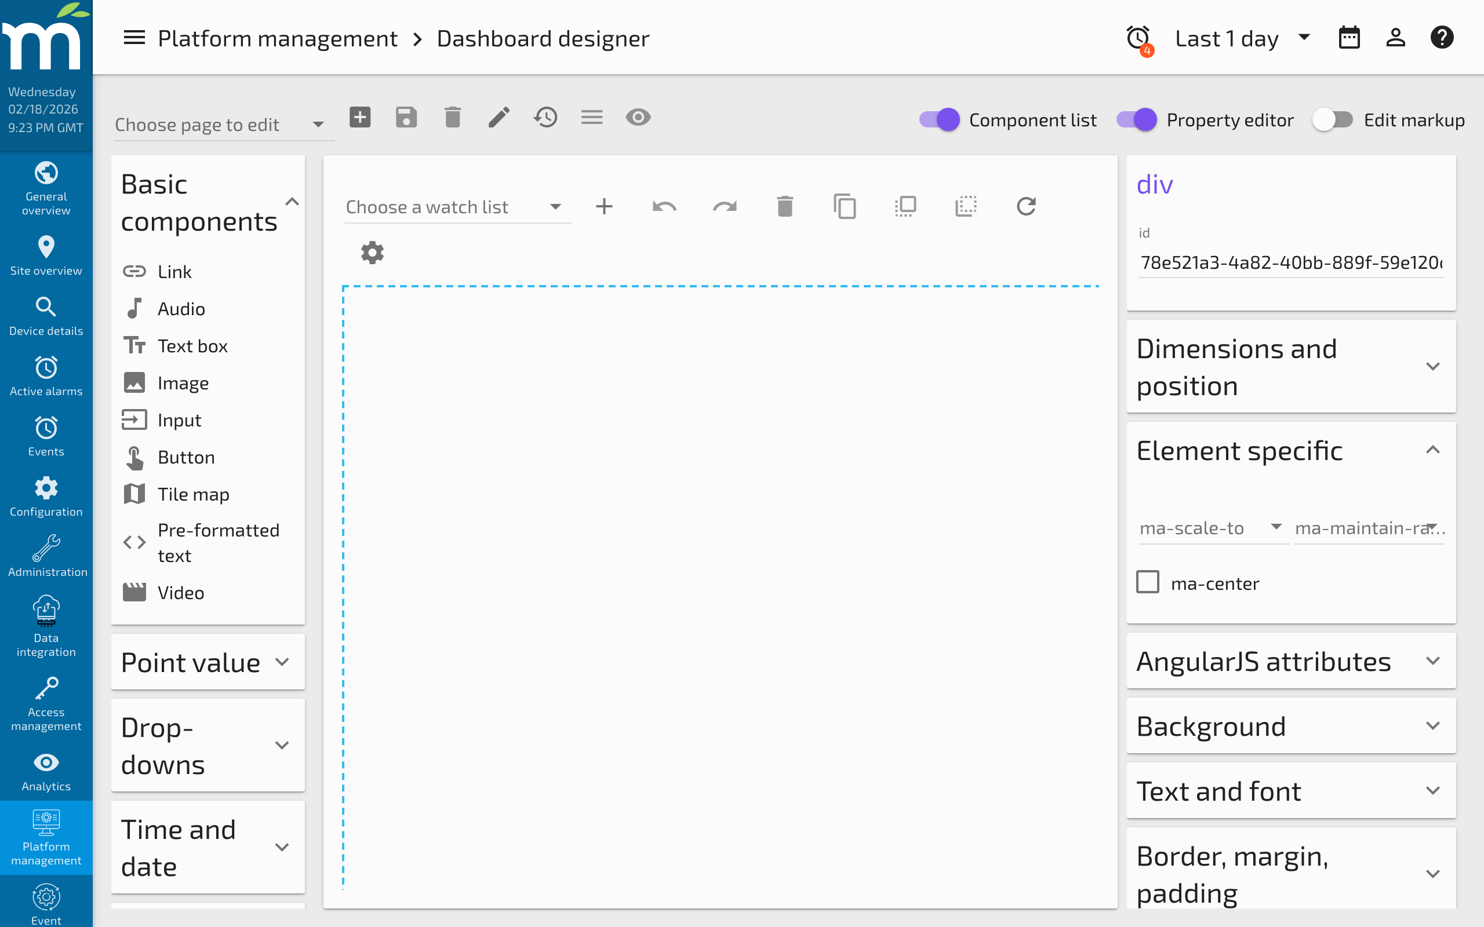Select the Edit page pencil icon
This screenshot has height=927, width=1484.
click(x=499, y=117)
